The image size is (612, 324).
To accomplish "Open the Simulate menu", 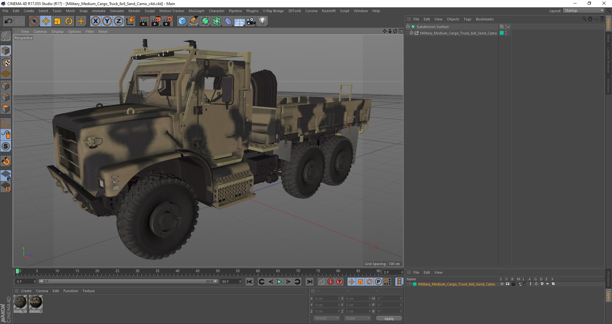I will click(x=117, y=11).
